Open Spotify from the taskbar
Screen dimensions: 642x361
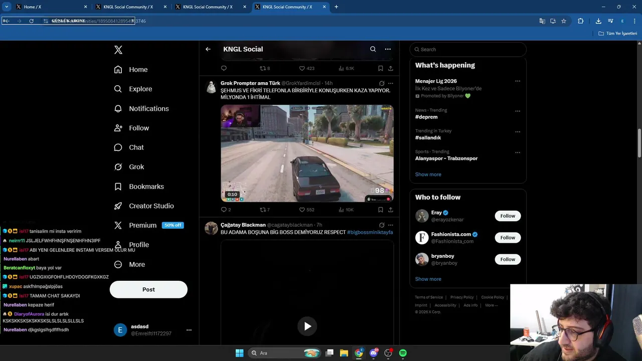coord(403,353)
